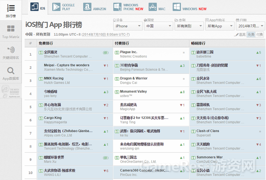Click developer Supercell text
This screenshot has width=266, height=180.
tap(204, 135)
